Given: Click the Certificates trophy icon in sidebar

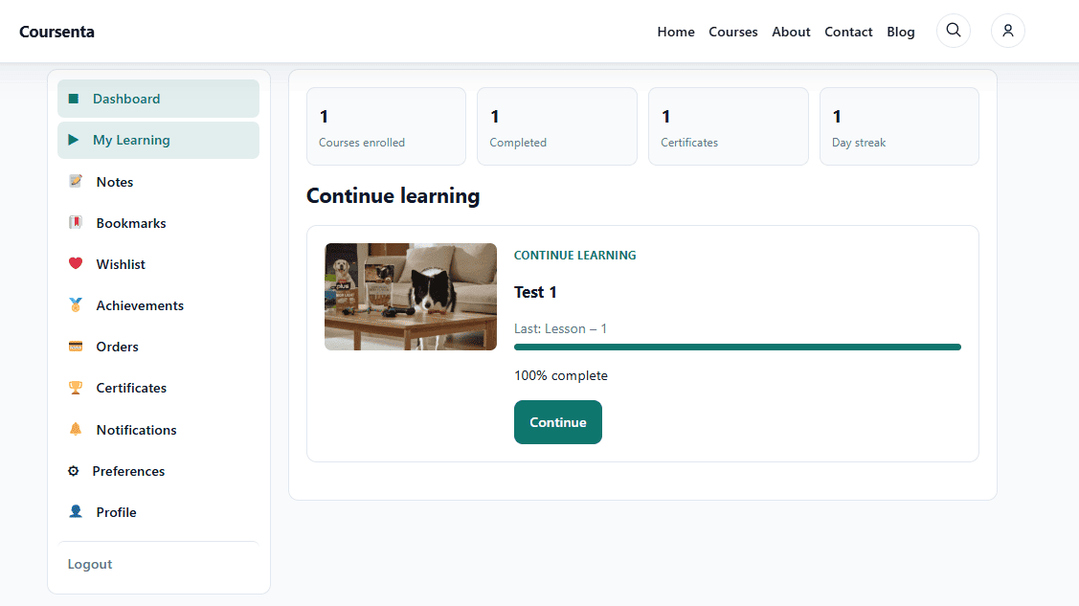Looking at the screenshot, I should click(x=76, y=388).
